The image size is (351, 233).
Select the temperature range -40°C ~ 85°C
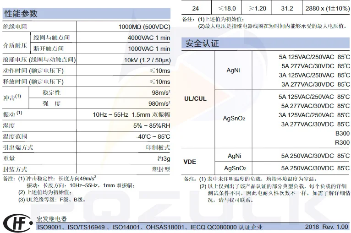click(x=153, y=136)
